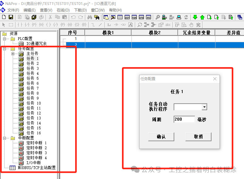Viewport: 244px width, 179px height.
Task: Click the scissors cut icon
Action: pos(50,17)
